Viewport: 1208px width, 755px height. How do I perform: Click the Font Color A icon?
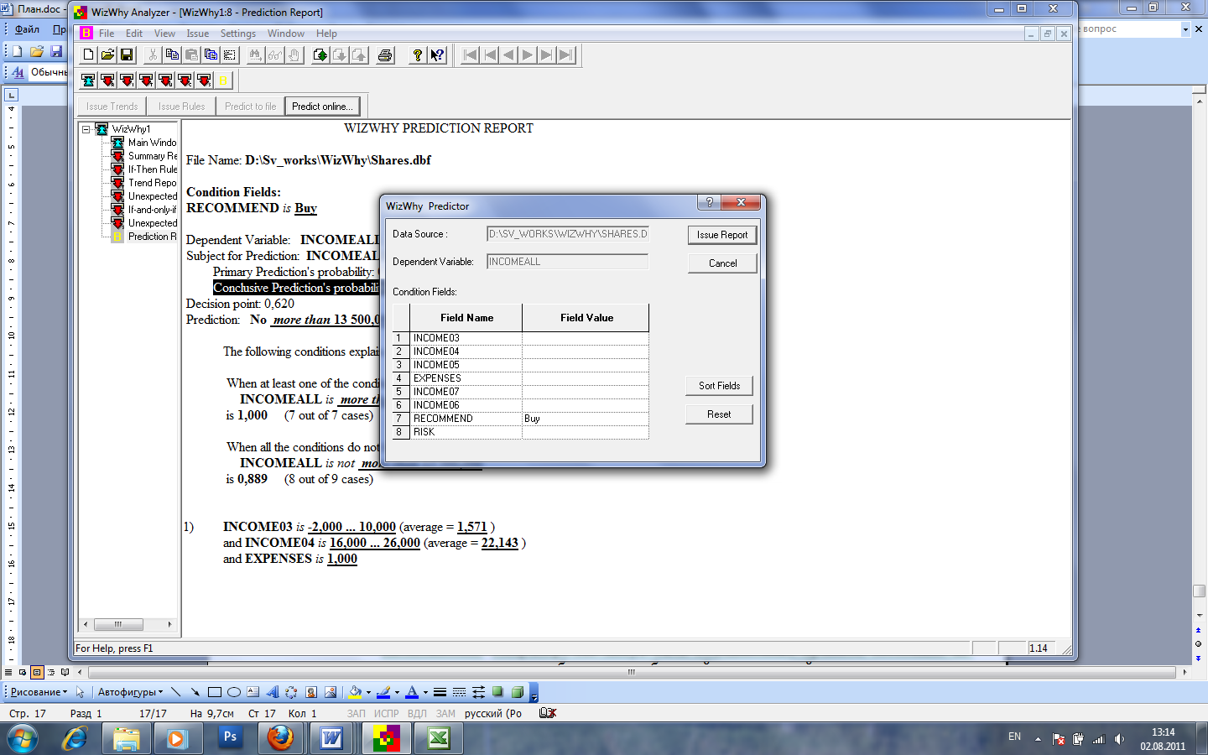[411, 692]
